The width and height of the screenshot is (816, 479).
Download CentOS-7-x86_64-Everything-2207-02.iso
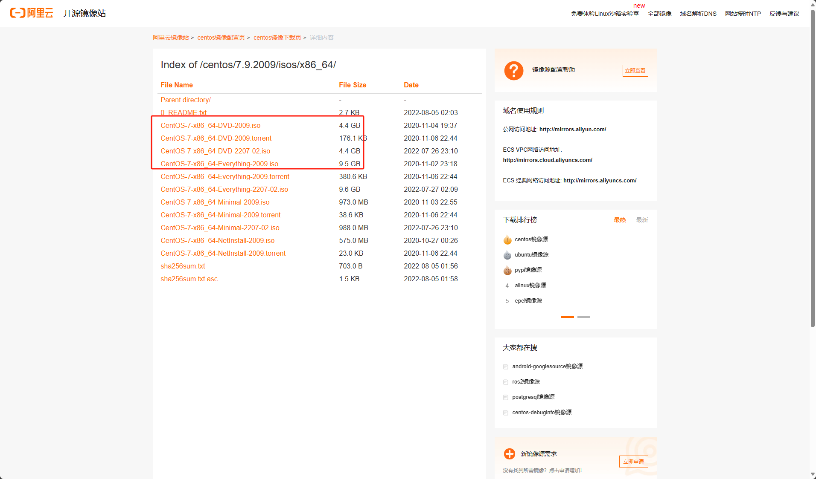coord(224,189)
